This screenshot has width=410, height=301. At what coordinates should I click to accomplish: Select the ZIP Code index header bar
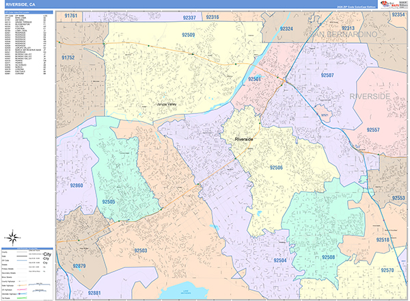(29, 12)
